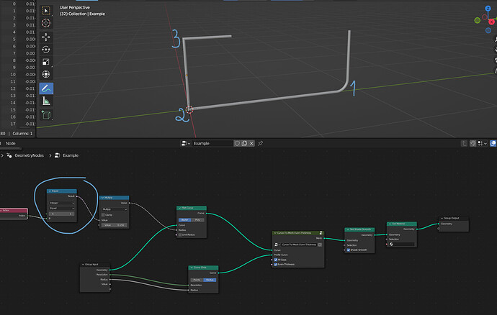Screen dimensions: 497x315
Task: Open material picker in Set Material node
Action: pos(392,244)
